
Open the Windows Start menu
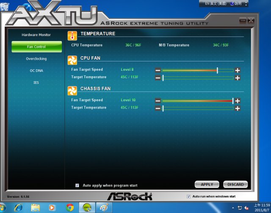coord(2,207)
